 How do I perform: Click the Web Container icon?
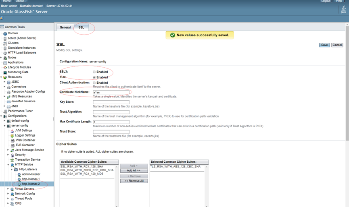point(13,141)
